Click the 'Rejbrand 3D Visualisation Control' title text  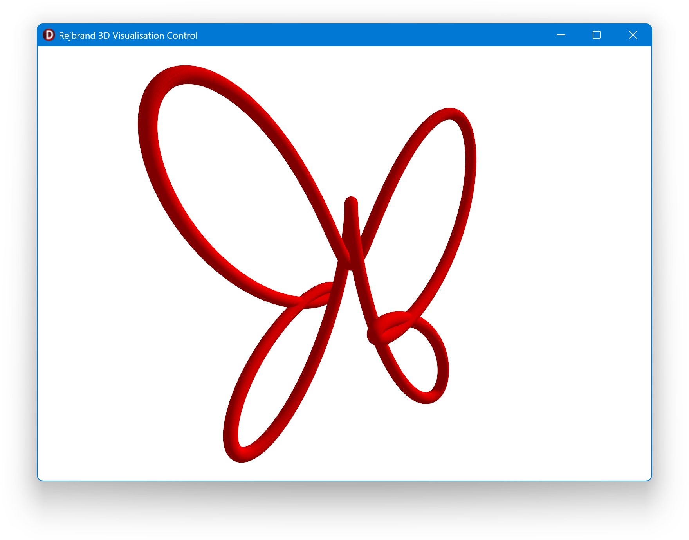(128, 36)
